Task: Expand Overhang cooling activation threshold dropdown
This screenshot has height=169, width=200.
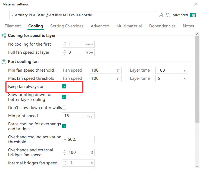Action: click(x=78, y=139)
